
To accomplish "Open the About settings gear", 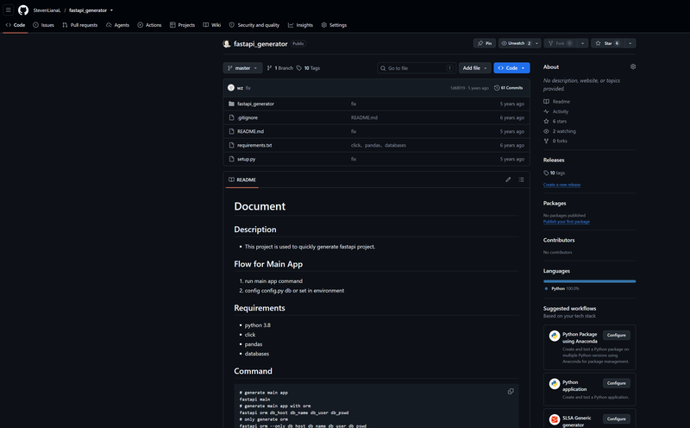I will (633, 66).
